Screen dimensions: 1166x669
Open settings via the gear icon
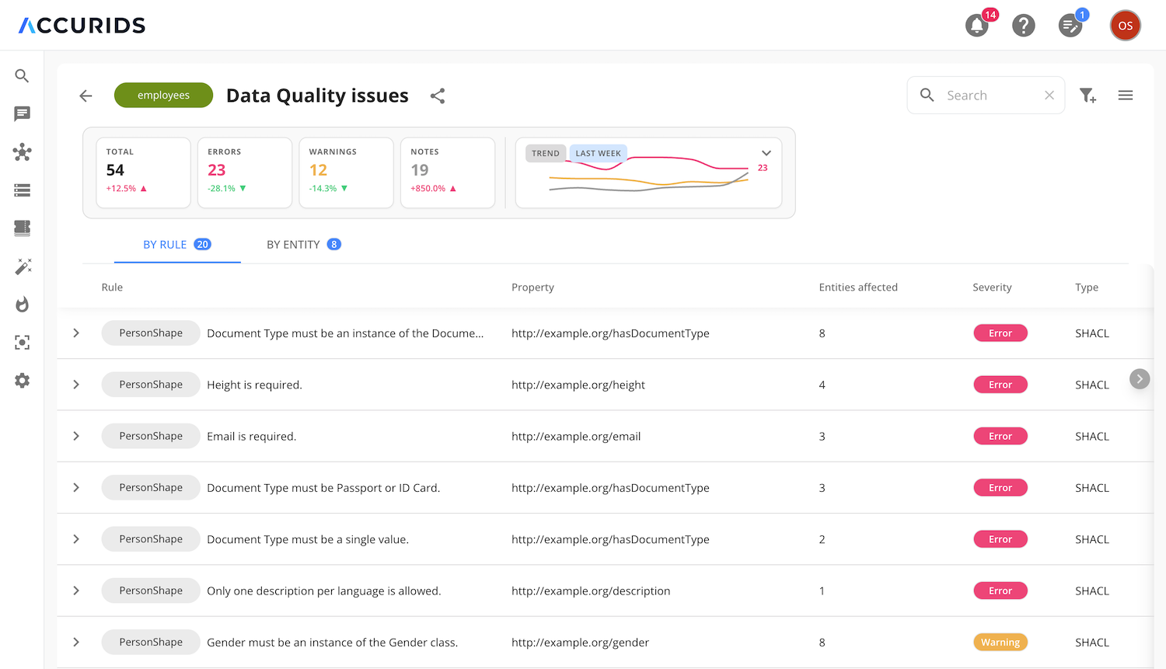pyautogui.click(x=22, y=380)
